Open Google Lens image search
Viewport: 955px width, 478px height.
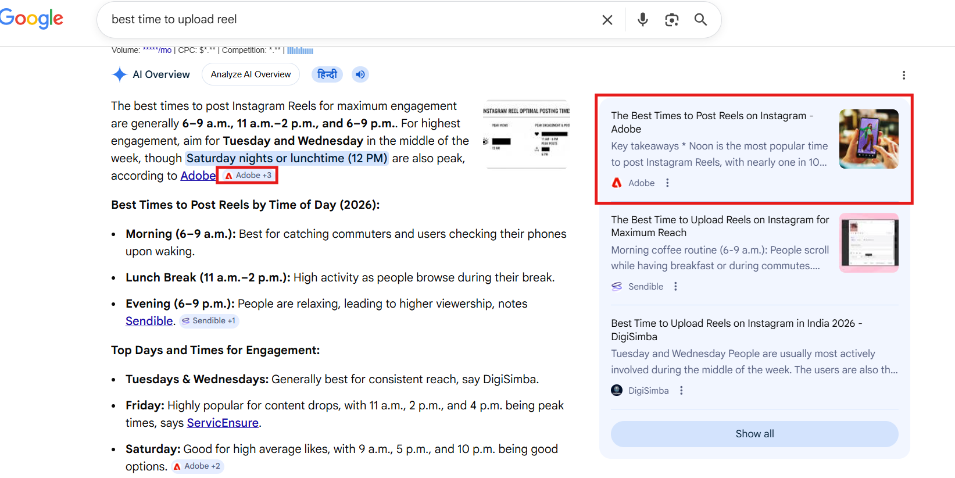(x=671, y=20)
